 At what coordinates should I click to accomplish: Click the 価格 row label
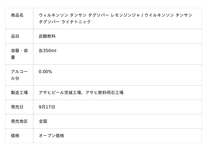(15, 136)
